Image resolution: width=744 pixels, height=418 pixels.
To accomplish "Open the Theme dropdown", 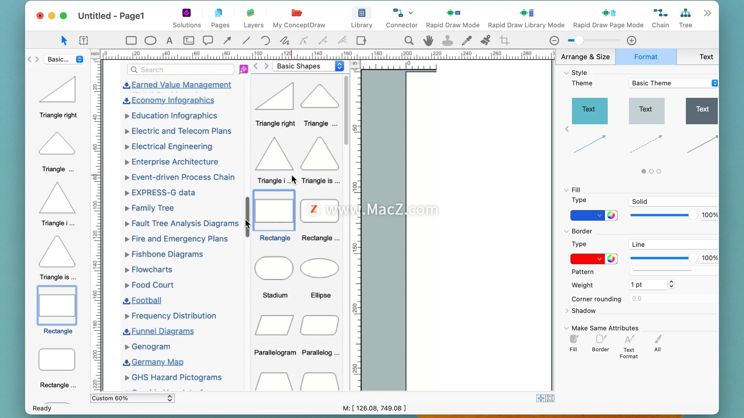I will [x=673, y=83].
